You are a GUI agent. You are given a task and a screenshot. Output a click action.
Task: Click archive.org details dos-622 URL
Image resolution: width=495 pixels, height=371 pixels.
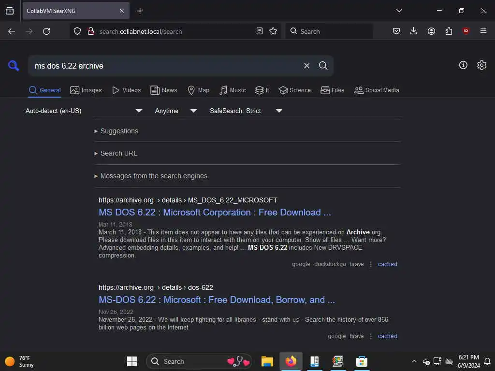[x=156, y=288]
